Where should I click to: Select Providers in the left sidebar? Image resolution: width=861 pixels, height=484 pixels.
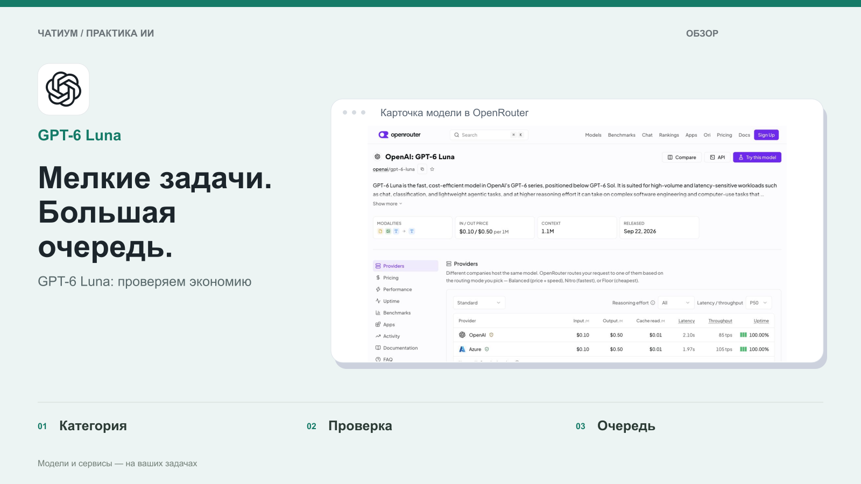coord(406,266)
